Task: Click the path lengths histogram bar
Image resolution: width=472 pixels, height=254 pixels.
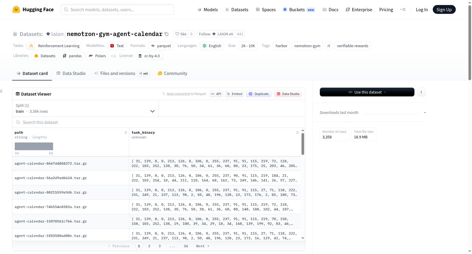Action: (x=34, y=146)
